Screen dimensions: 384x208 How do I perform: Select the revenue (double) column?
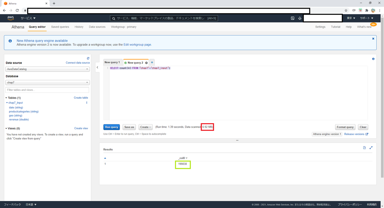pos(19,120)
